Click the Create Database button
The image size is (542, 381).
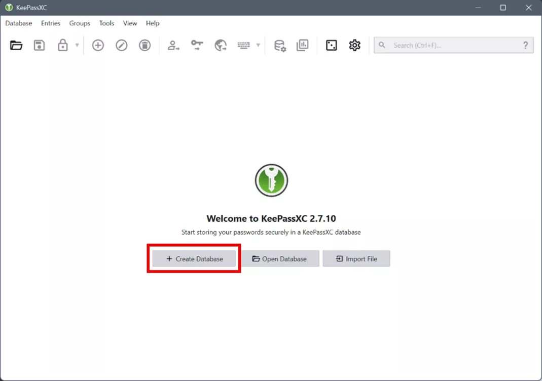pos(194,259)
